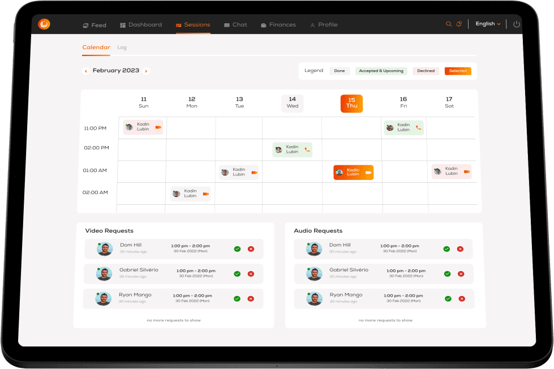Click the power logout icon
Screen dimensions: 554x369
coord(517,24)
